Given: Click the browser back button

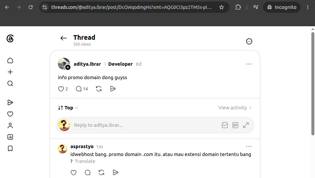Looking at the screenshot, I should (7, 7).
